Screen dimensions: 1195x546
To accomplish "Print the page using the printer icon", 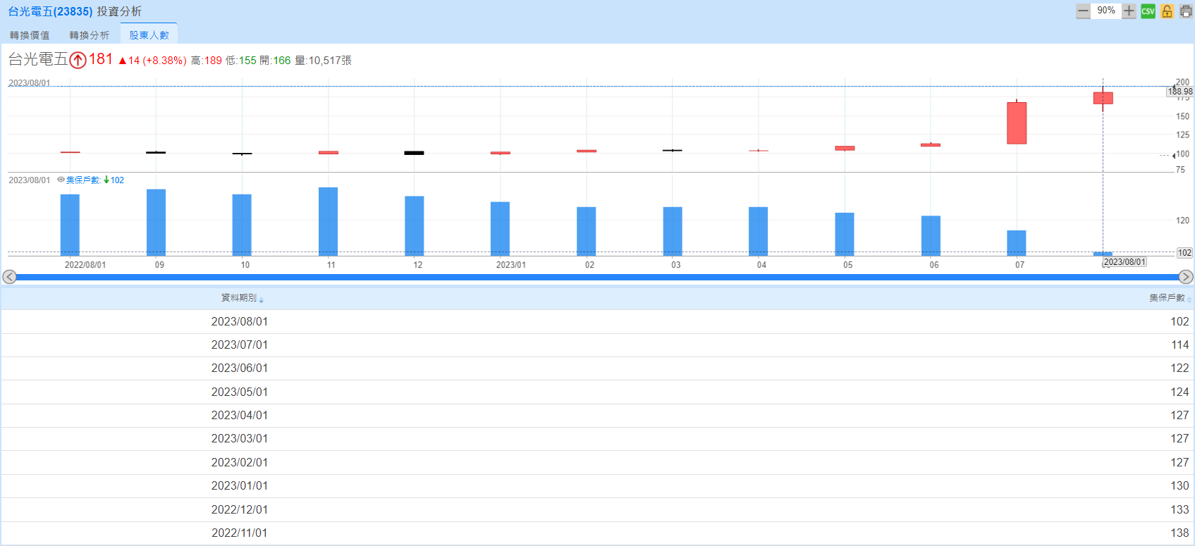I will [x=1186, y=11].
